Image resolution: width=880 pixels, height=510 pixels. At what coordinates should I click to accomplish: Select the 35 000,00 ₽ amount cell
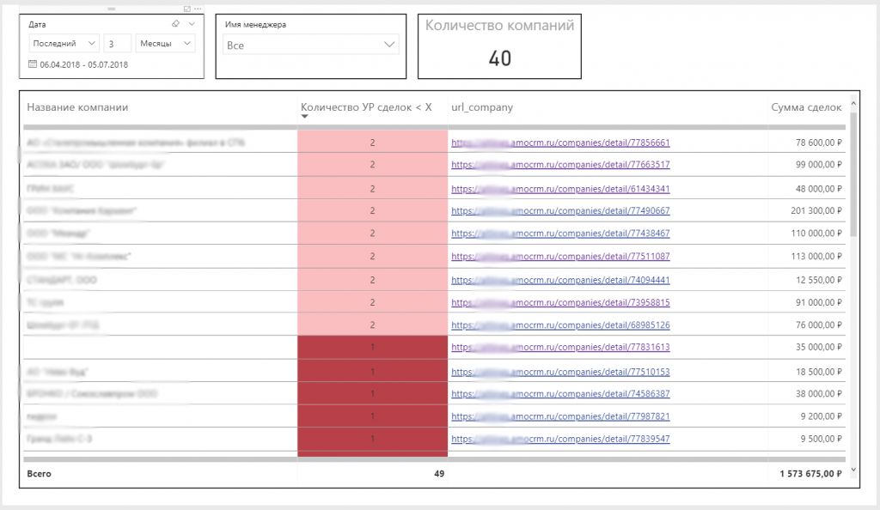point(818,347)
